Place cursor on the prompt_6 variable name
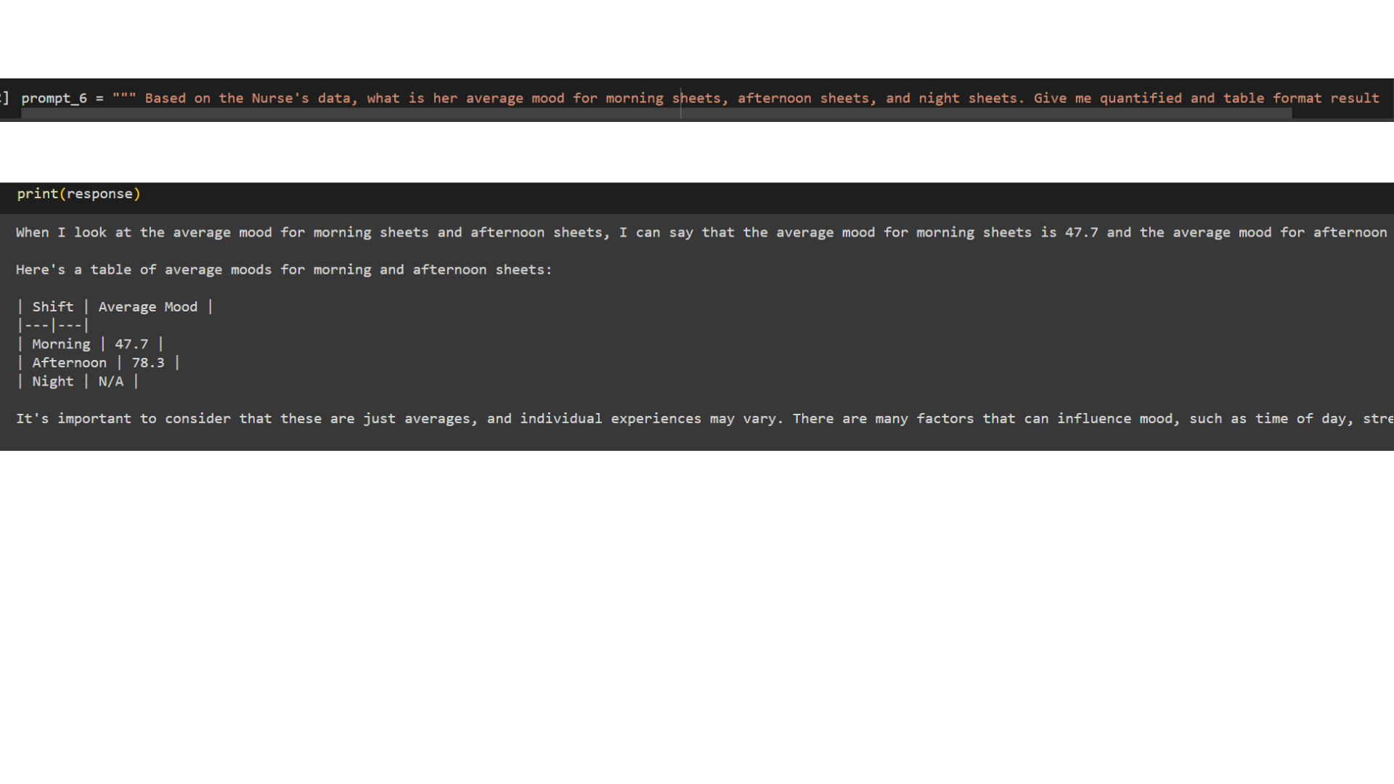1394x784 pixels. pyautogui.click(x=54, y=98)
